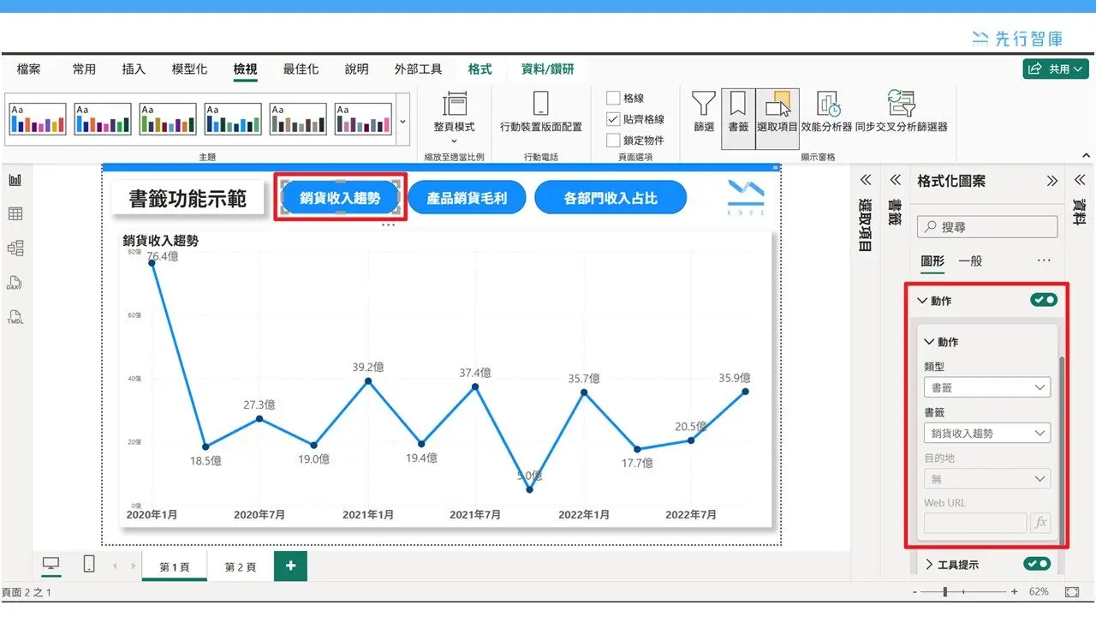1096x617 pixels.
Task: Open the 檔案 file menu
Action: 28,69
